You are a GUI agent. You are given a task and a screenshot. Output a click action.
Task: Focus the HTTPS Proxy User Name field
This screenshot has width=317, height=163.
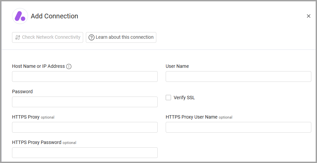tap(238, 127)
